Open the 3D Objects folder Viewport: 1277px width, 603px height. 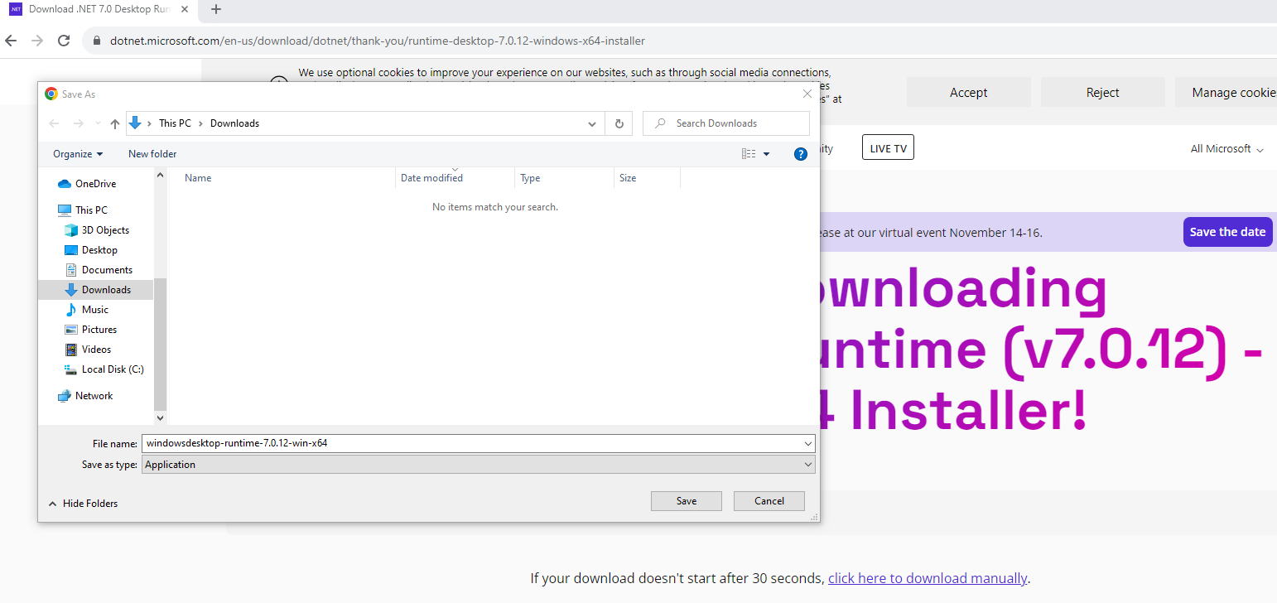coord(105,230)
